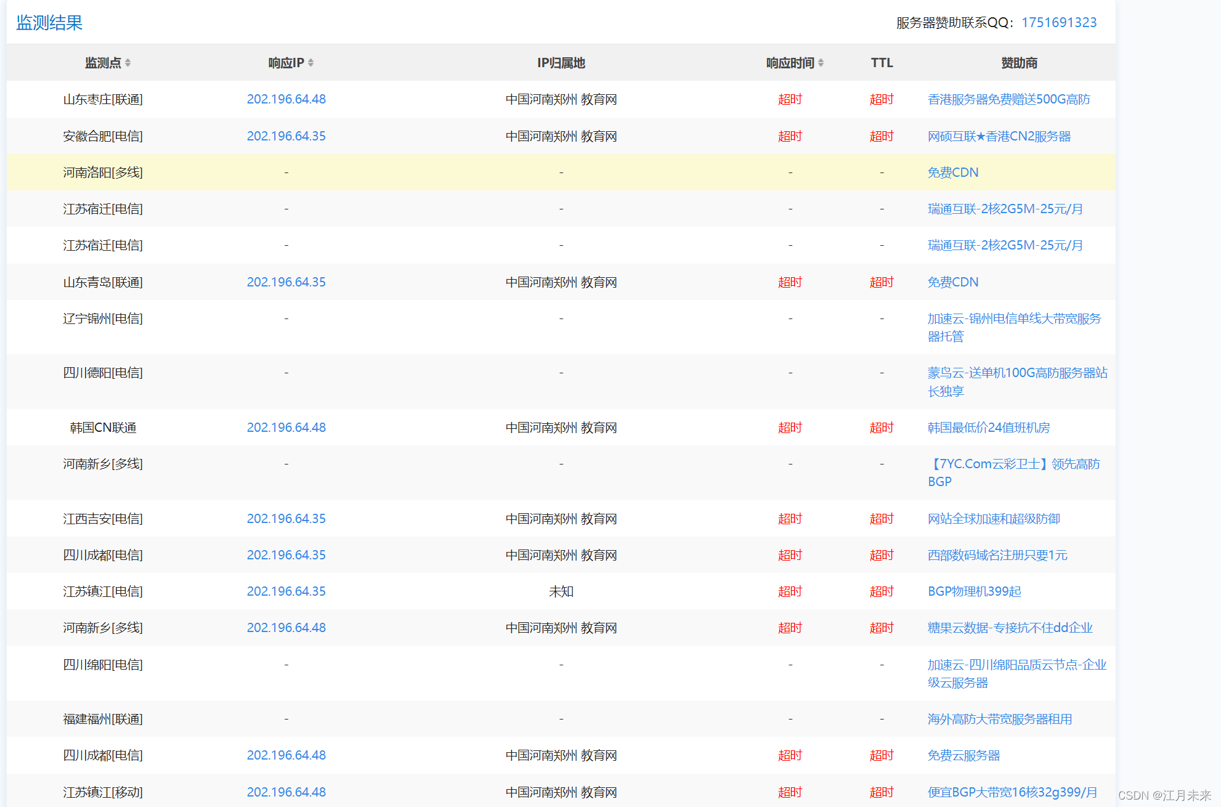Click the 监测结果 section title
The width and height of the screenshot is (1221, 807).
[x=49, y=23]
